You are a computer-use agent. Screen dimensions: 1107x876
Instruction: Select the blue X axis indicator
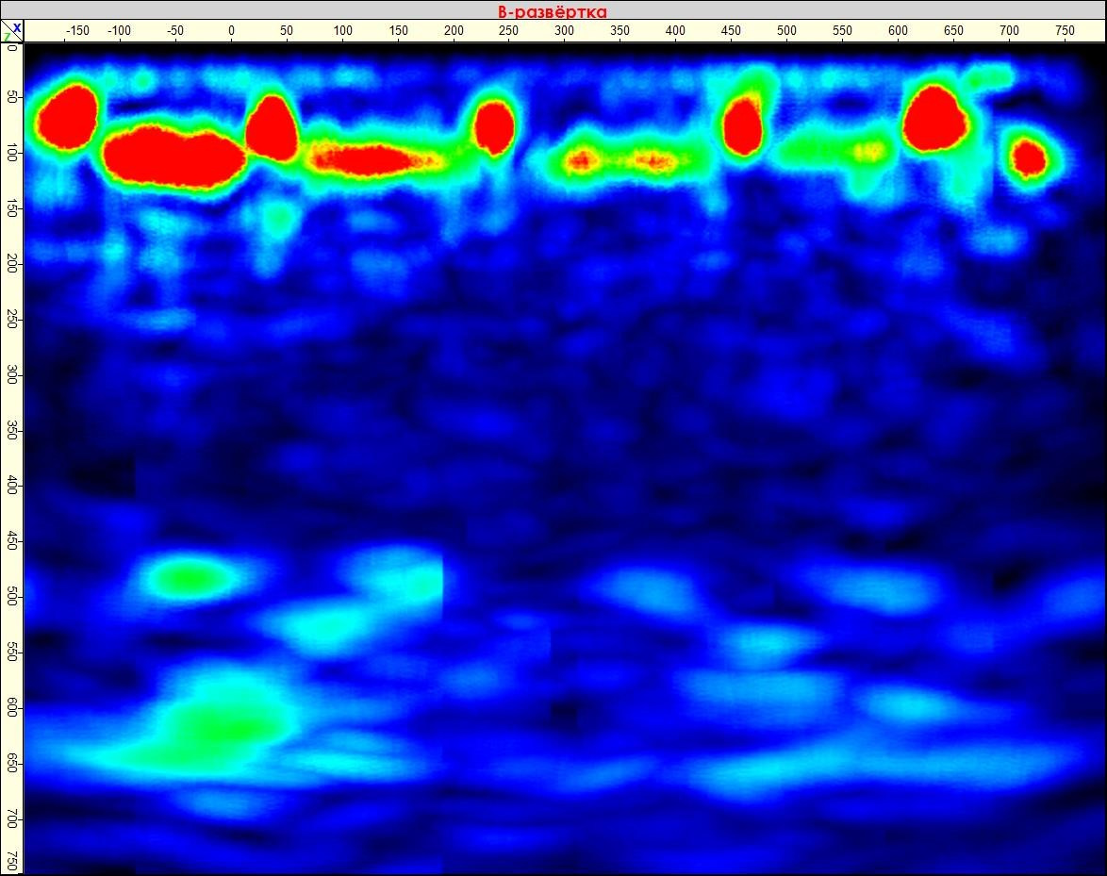click(x=19, y=26)
